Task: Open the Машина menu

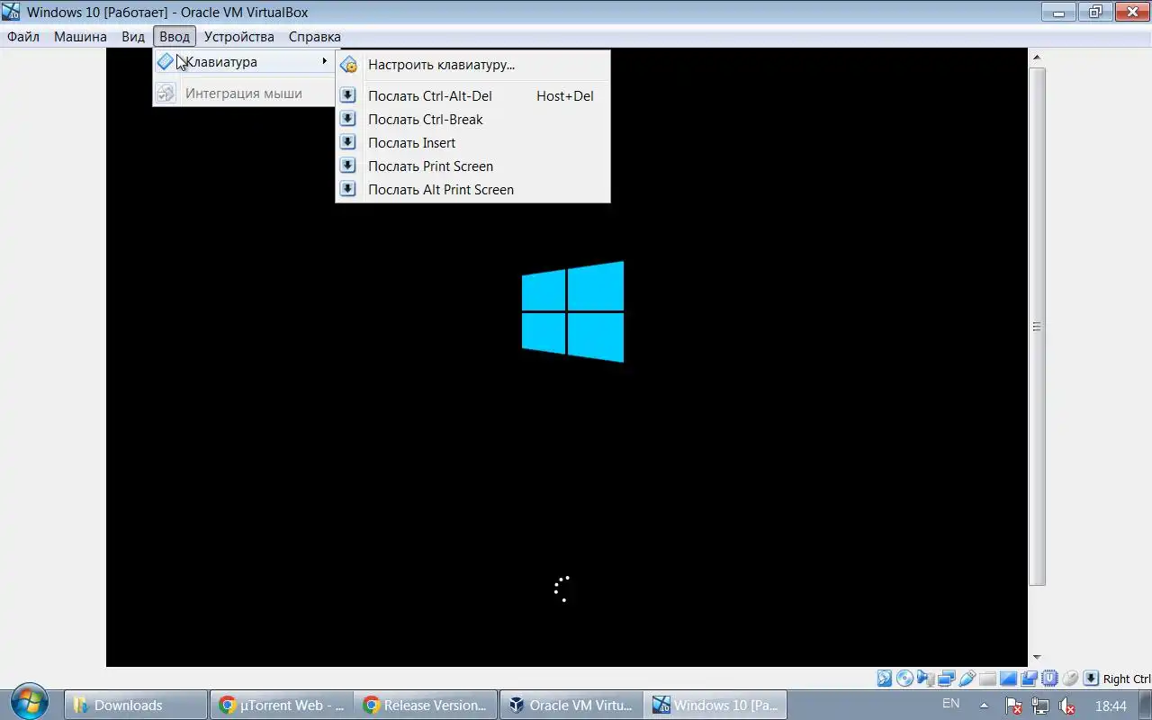Action: click(x=80, y=37)
